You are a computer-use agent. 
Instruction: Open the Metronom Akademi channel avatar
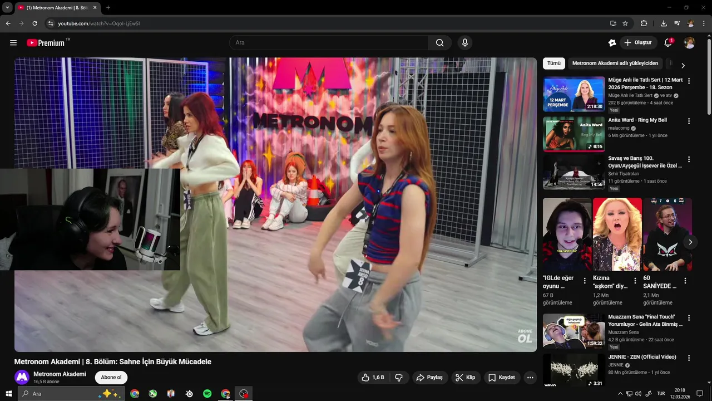tap(22, 377)
